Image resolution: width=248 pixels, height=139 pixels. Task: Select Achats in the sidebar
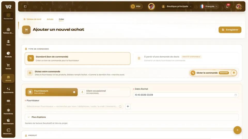8,78
